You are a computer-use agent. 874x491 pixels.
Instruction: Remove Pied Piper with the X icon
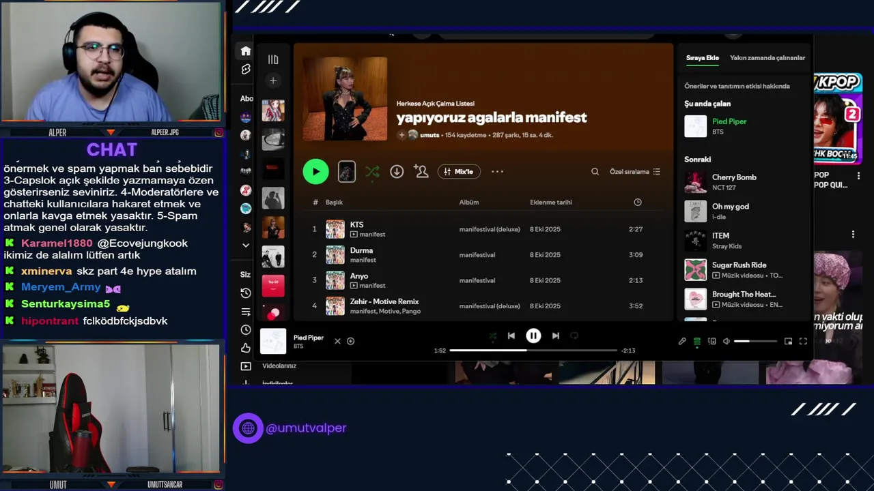click(x=337, y=341)
